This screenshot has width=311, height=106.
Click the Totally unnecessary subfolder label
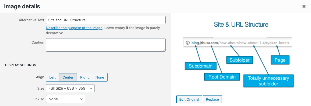pos(268,81)
